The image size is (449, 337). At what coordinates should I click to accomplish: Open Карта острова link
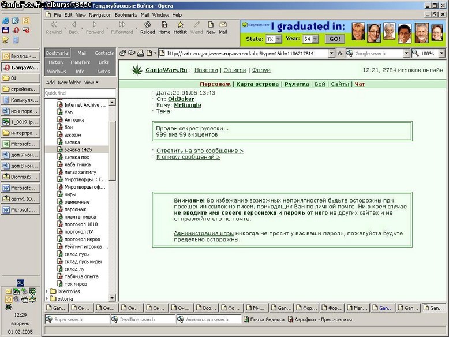pos(257,84)
